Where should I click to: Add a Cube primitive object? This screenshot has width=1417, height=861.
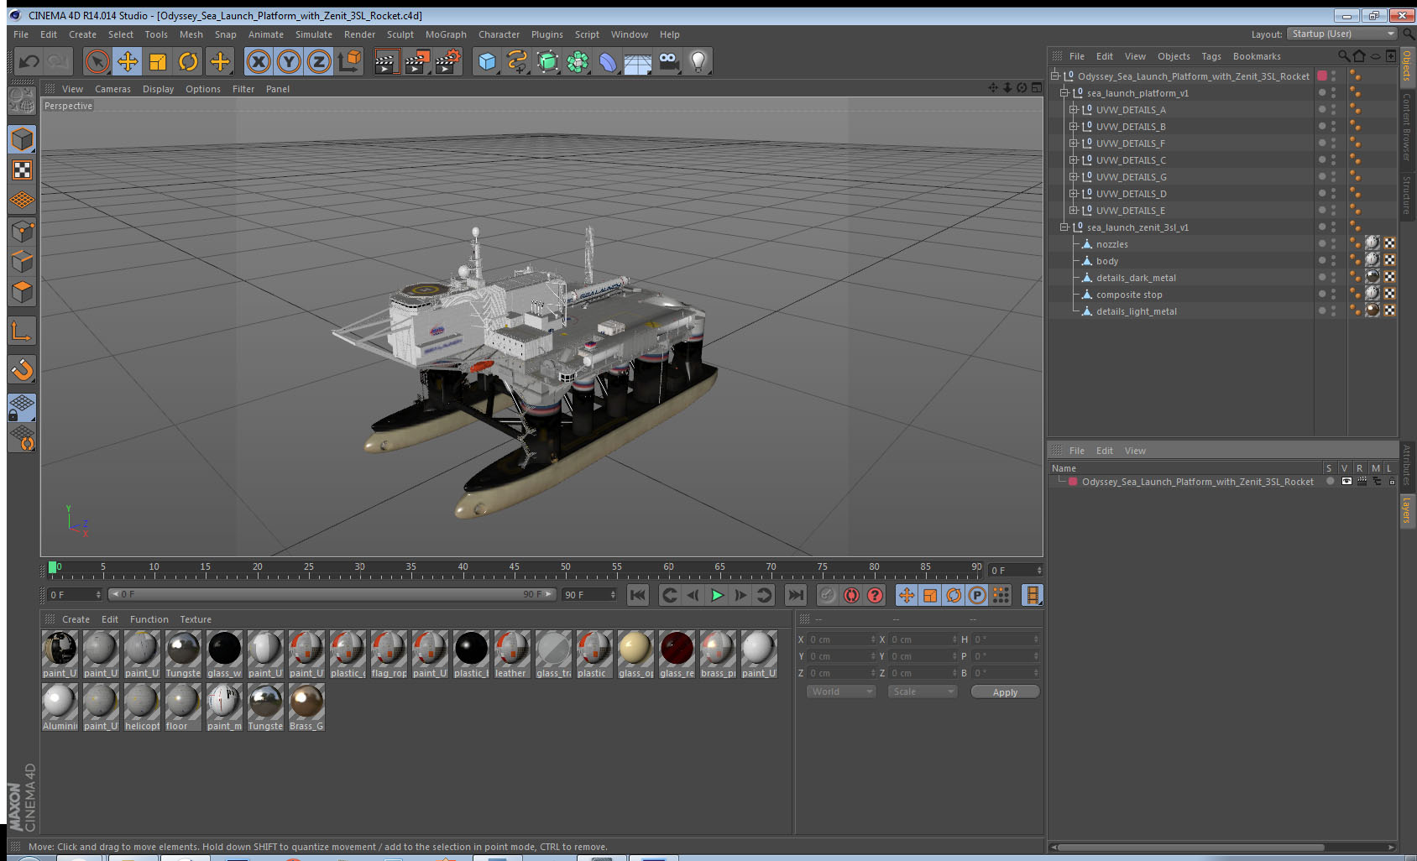(487, 61)
